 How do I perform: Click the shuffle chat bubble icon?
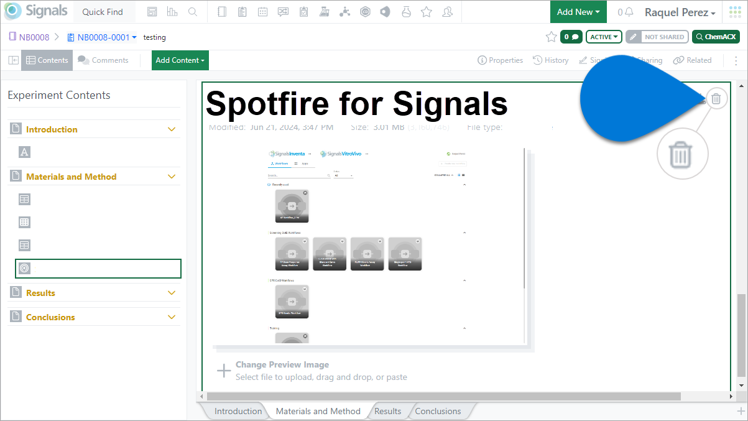tap(283, 12)
